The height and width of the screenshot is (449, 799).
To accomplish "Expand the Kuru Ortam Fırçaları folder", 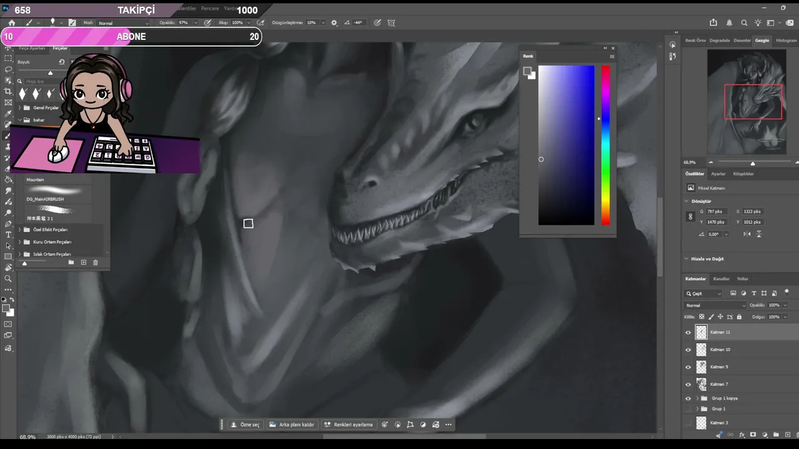I will [19, 242].
